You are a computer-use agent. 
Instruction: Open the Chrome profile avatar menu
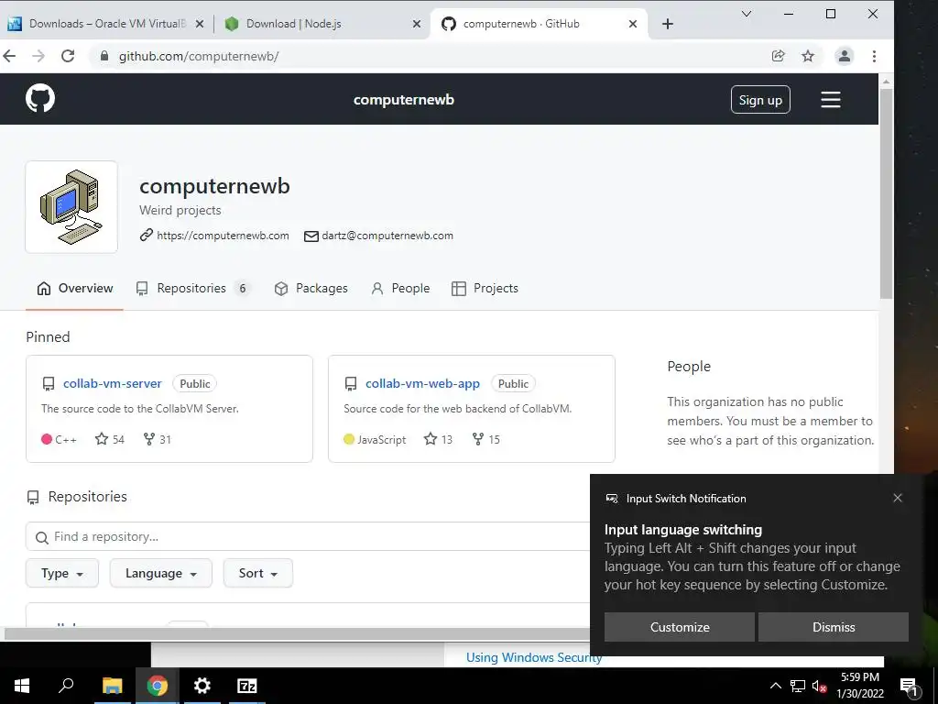(844, 56)
